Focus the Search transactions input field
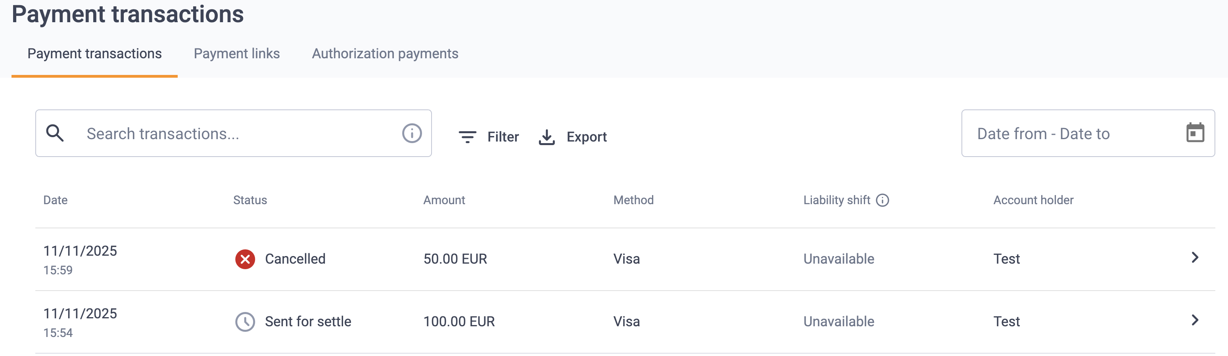1228x356 pixels. [x=234, y=134]
